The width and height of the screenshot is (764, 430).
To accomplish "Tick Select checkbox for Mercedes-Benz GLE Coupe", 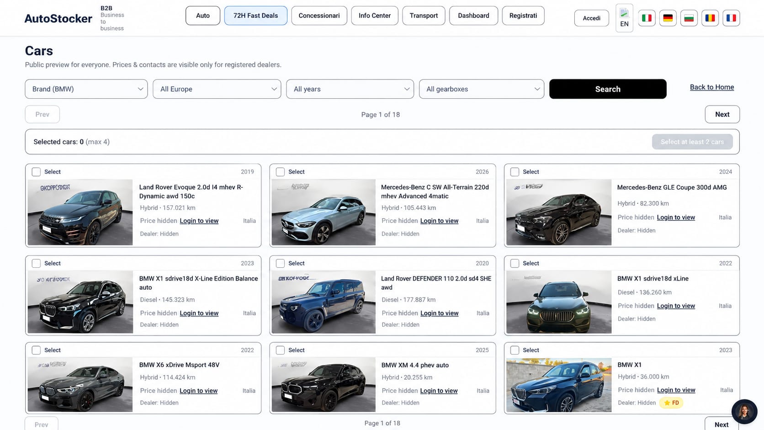I will 515,172.
